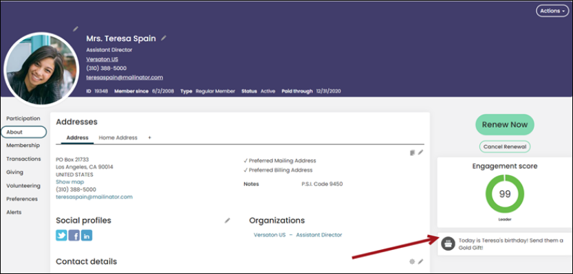Edit Social profiles using the pencil icon
573x274 pixels.
[227, 220]
